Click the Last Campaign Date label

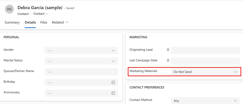click(x=143, y=60)
